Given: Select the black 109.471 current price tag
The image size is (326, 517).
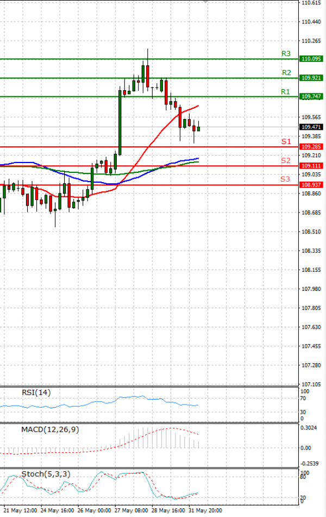Looking at the screenshot, I should [311, 127].
